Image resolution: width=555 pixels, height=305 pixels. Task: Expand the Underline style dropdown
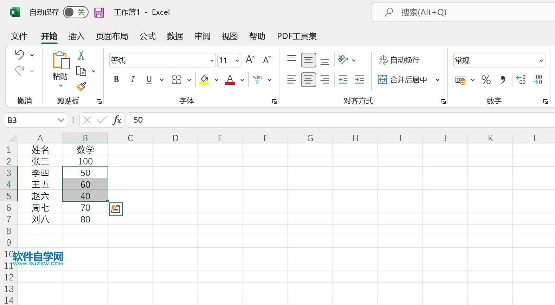click(162, 80)
